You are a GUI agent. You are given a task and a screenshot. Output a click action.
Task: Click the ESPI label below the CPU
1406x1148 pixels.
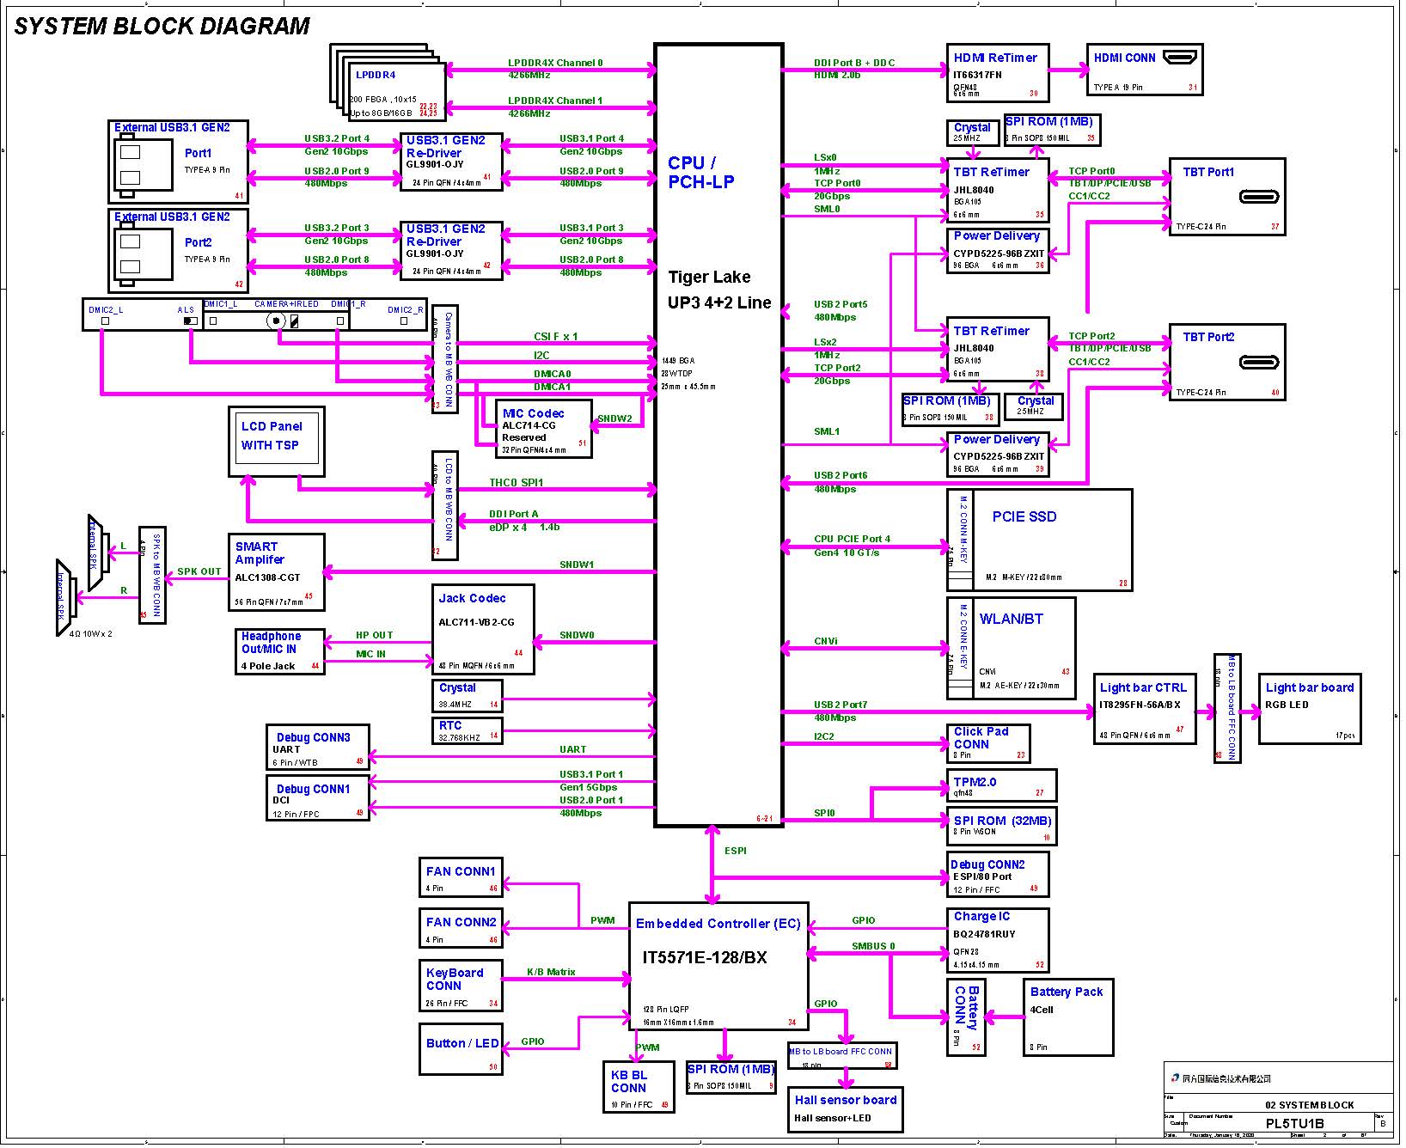tap(736, 851)
